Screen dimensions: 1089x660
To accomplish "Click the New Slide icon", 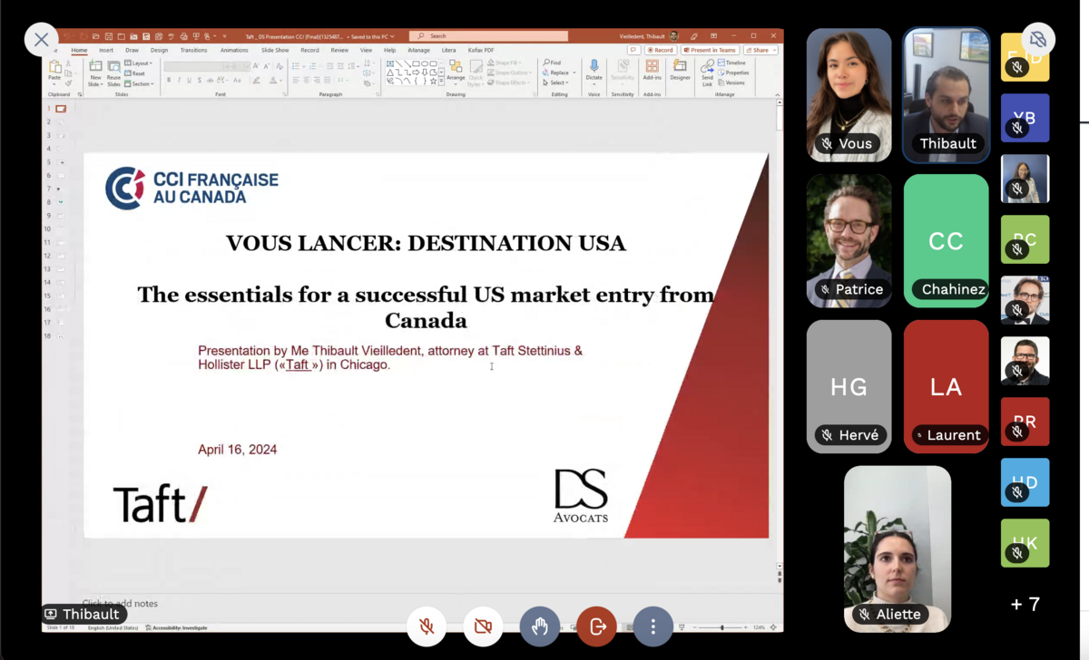I will pyautogui.click(x=95, y=70).
